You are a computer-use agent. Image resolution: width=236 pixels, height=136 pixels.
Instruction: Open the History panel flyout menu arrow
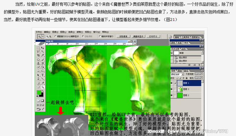click(202, 49)
